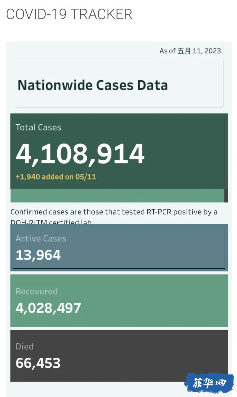Select the Active Cases label text
The height and width of the screenshot is (397, 237).
point(41,238)
